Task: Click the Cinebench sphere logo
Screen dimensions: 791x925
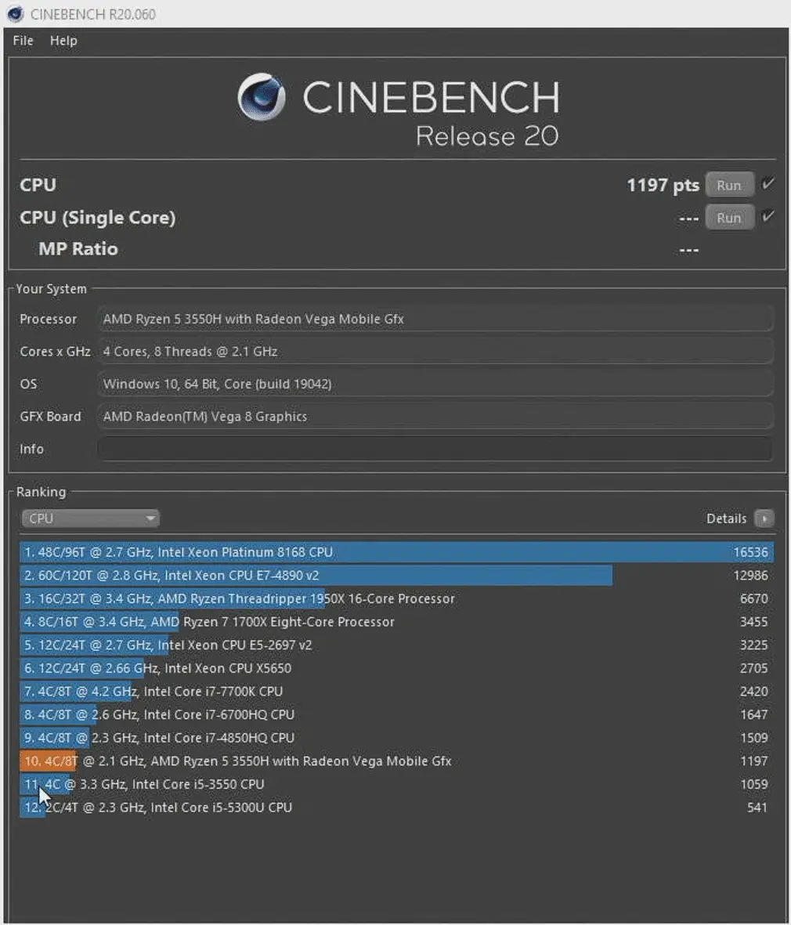Action: [x=262, y=97]
